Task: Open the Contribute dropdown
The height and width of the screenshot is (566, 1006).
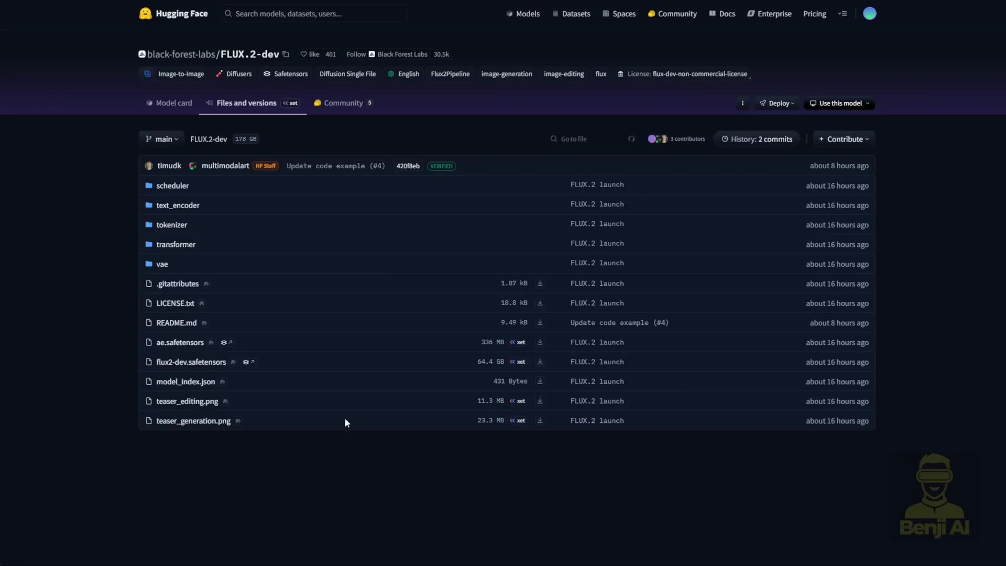Action: pos(844,139)
